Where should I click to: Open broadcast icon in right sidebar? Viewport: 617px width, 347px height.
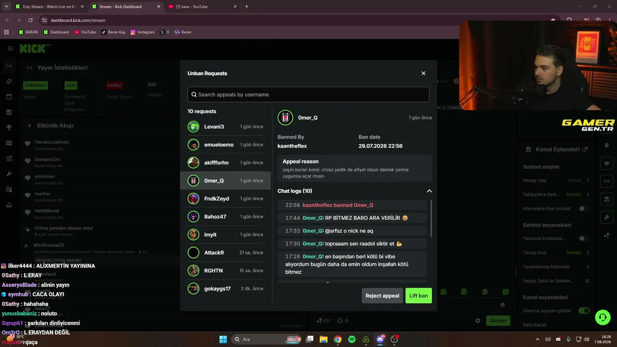(606, 181)
